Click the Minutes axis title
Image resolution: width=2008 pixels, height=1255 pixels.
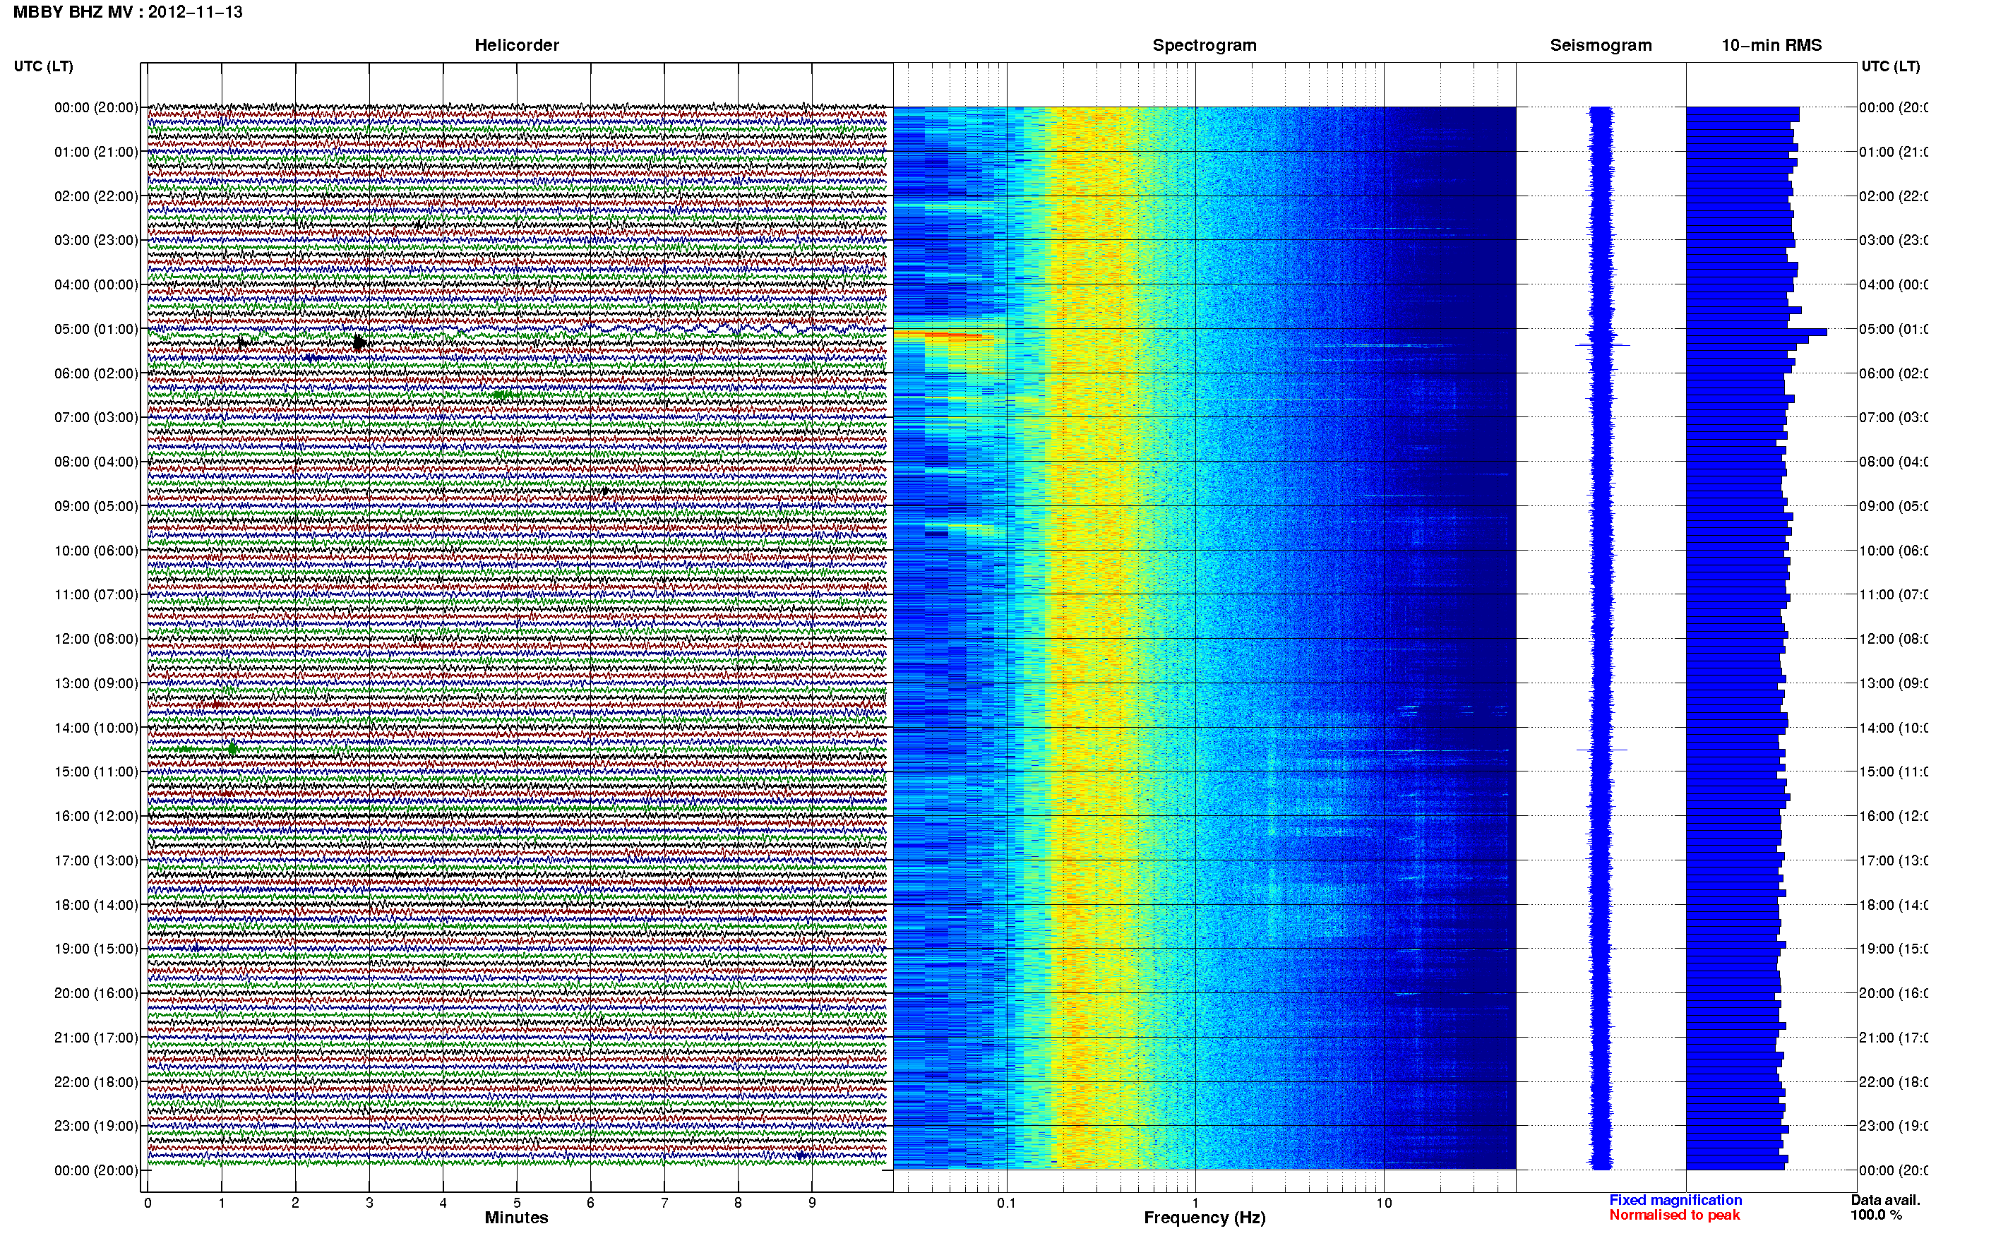coord(516,1218)
